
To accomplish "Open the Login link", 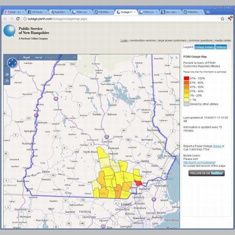I will click(124, 41).
